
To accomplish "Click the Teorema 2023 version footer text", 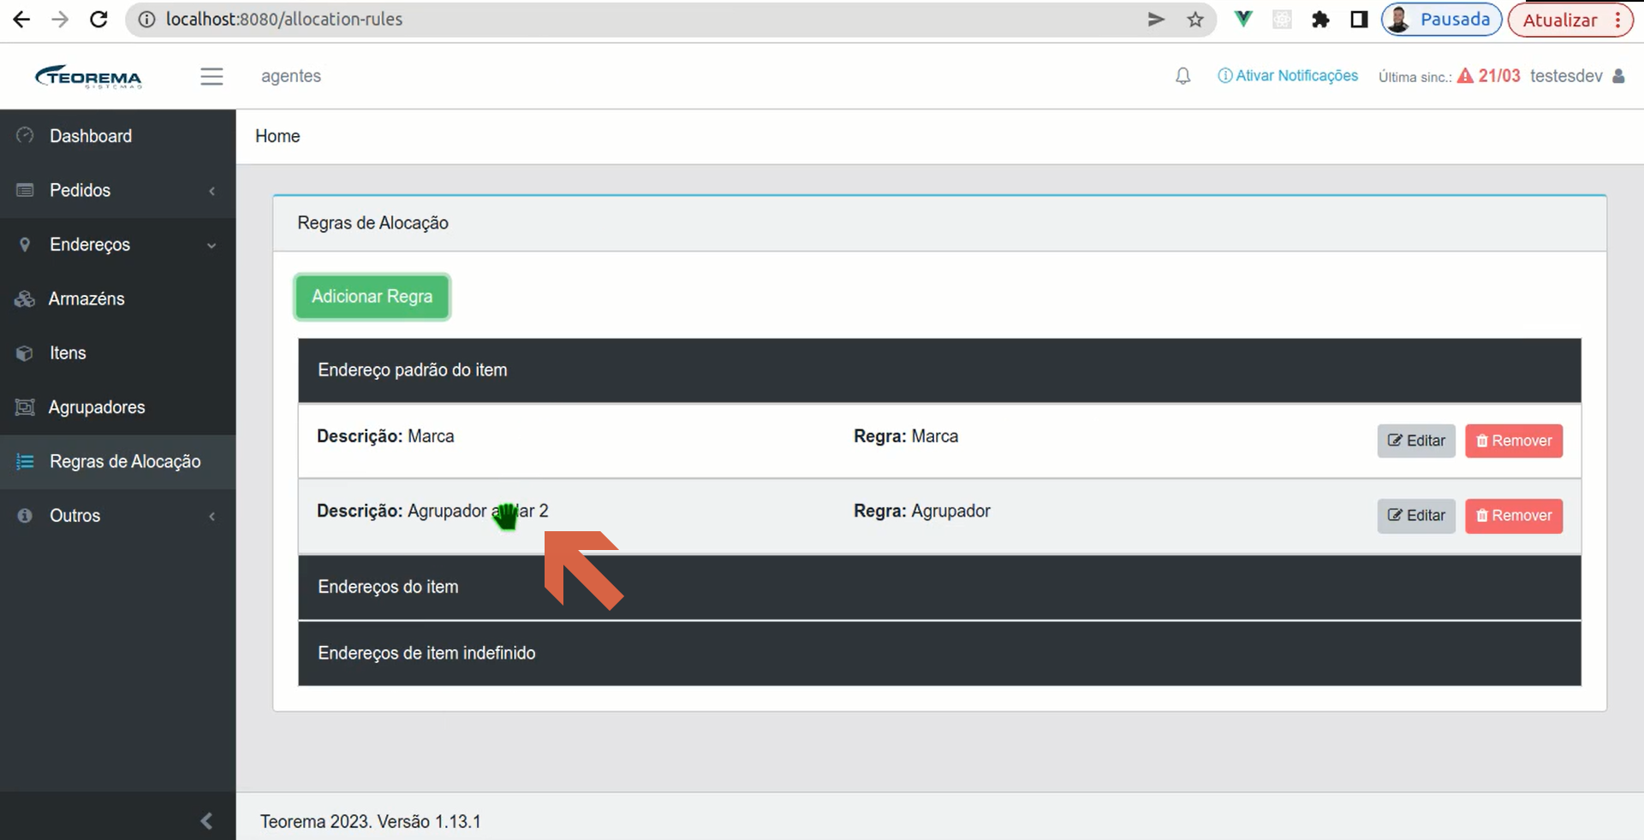I will [x=371, y=821].
